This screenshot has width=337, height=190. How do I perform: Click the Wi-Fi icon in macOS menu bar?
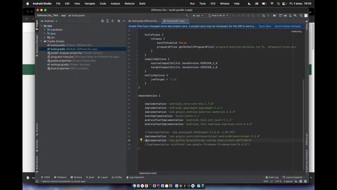point(272,4)
